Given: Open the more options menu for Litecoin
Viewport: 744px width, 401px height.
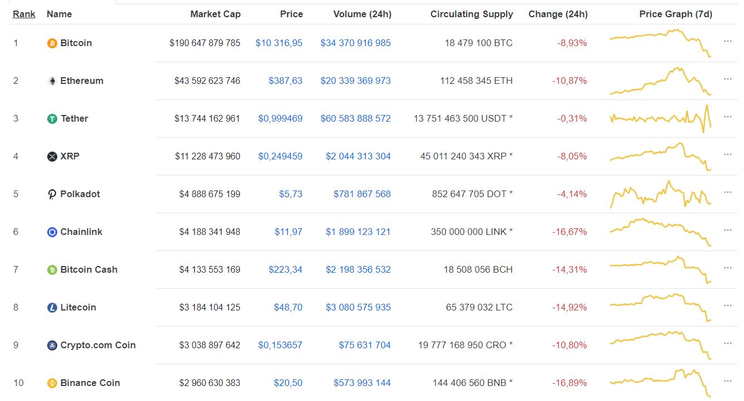Looking at the screenshot, I should [728, 305].
